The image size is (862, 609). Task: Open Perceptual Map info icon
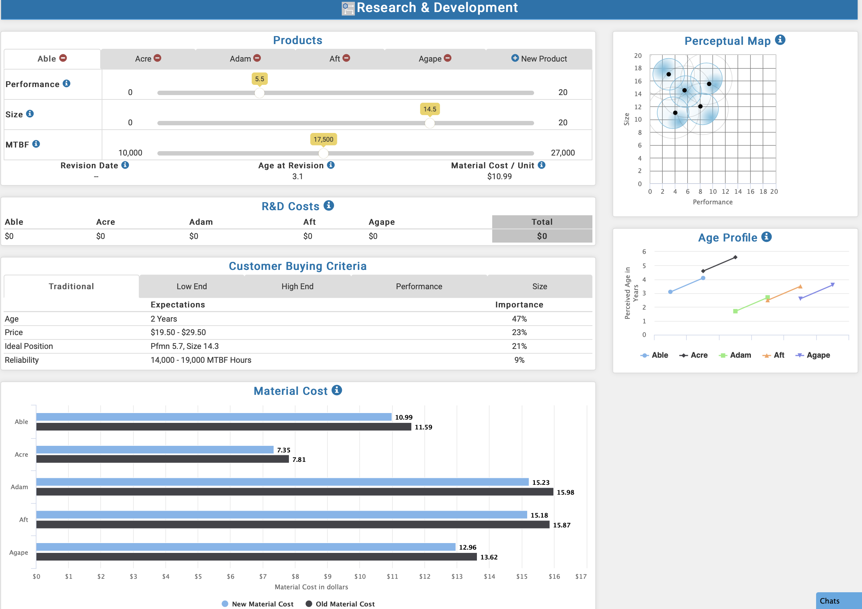[x=780, y=40]
